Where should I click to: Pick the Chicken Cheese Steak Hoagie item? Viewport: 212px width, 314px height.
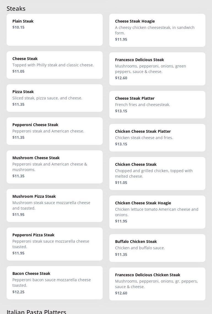(x=157, y=212)
